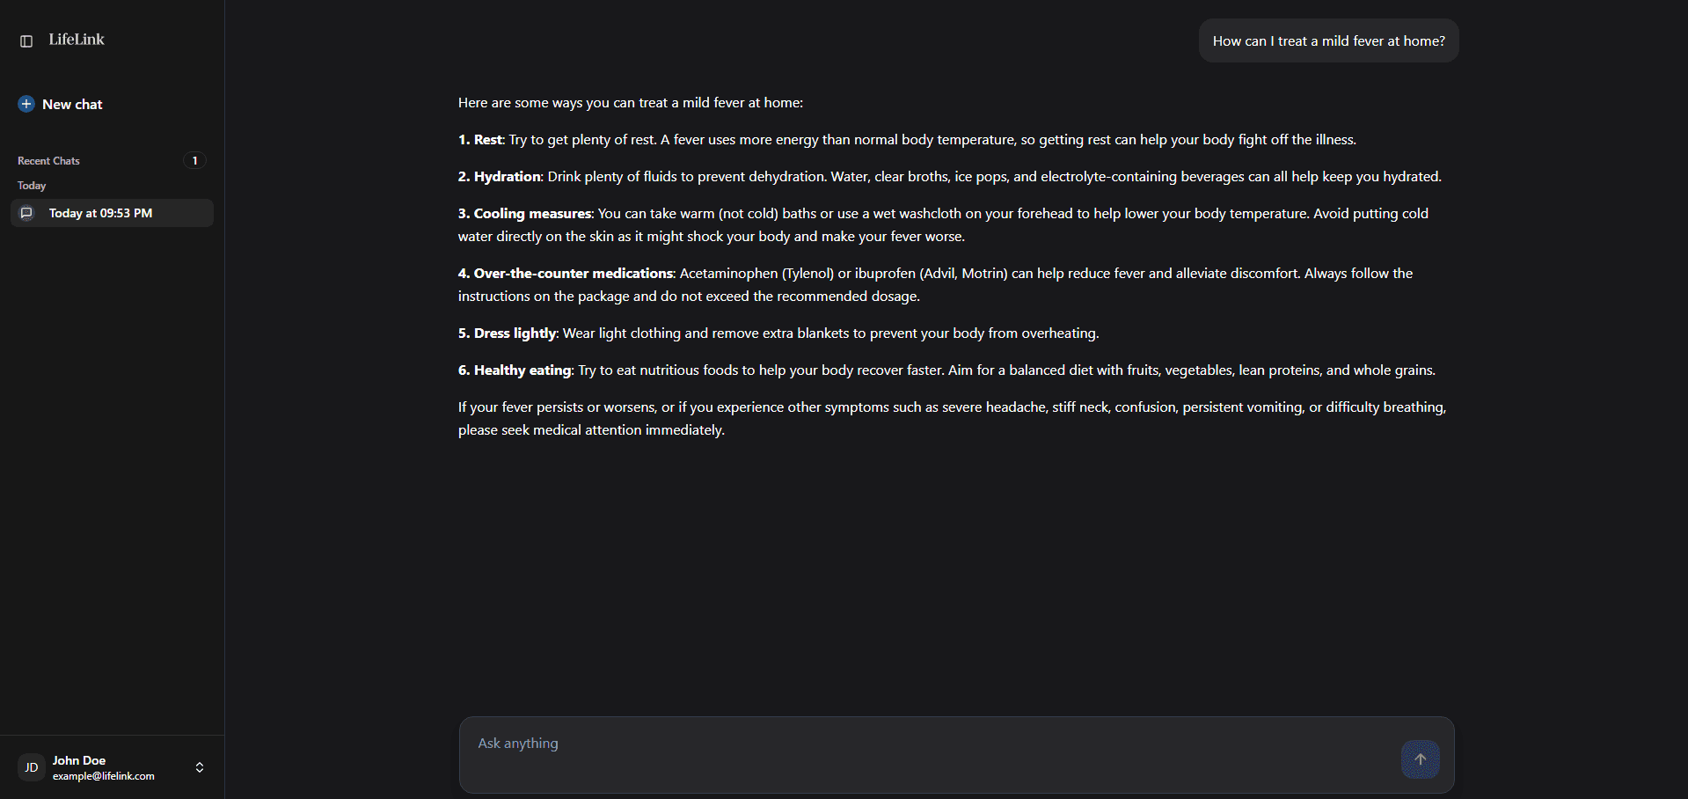Click the Today group label
1688x799 pixels.
[32, 186]
